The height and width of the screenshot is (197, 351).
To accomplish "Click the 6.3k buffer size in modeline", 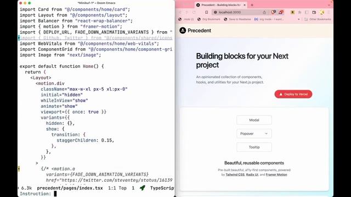I will [x=26, y=188].
